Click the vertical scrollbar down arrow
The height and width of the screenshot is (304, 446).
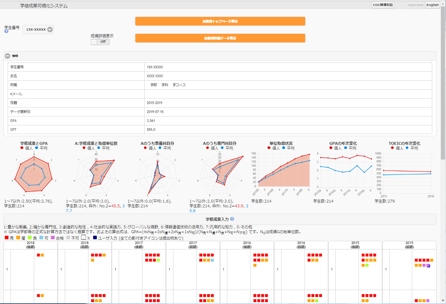coord(443,300)
